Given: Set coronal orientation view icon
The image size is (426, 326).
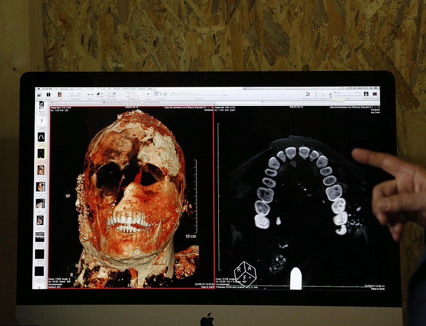Looking at the screenshot, I should tap(161, 94).
